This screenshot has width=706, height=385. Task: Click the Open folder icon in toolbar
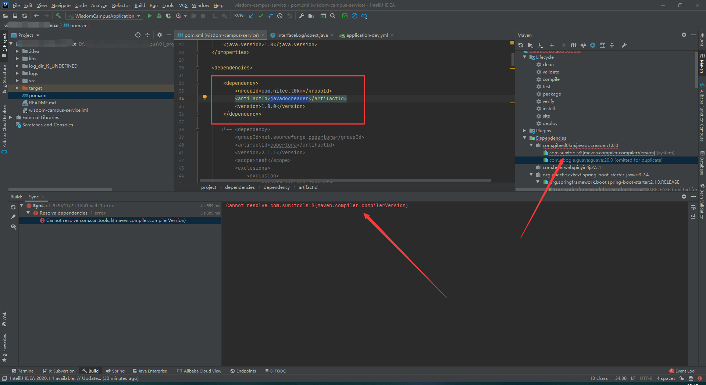click(x=6, y=16)
